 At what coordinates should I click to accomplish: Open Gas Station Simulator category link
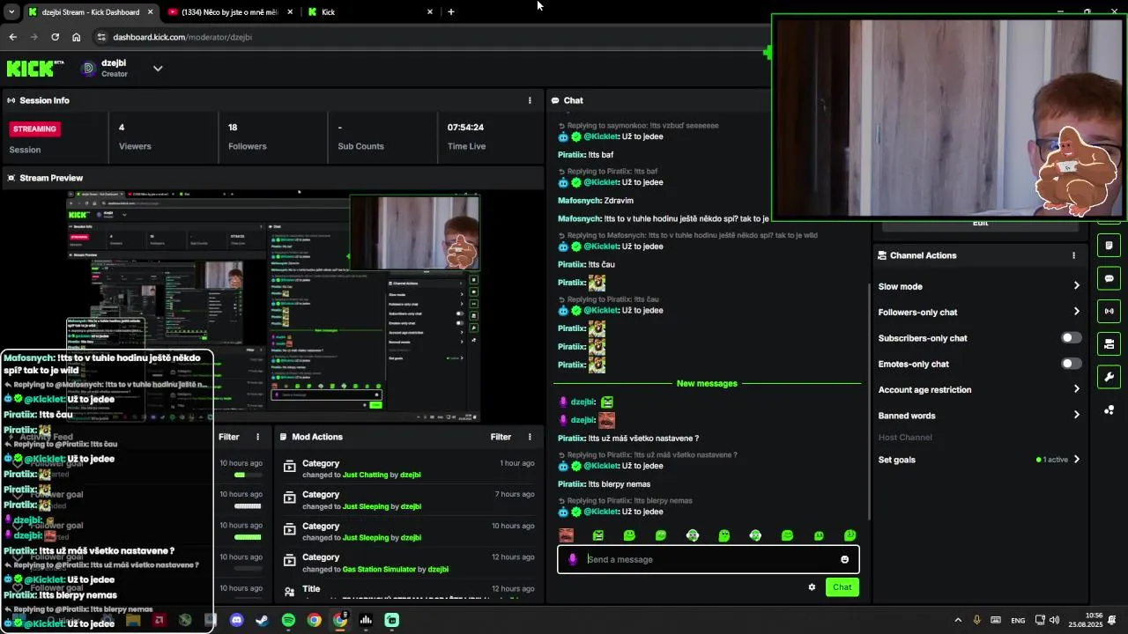tap(379, 569)
